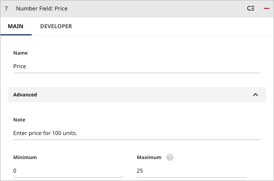274x181 pixels.
Task: Click the header title Number Field: Price
Action: (42, 8)
